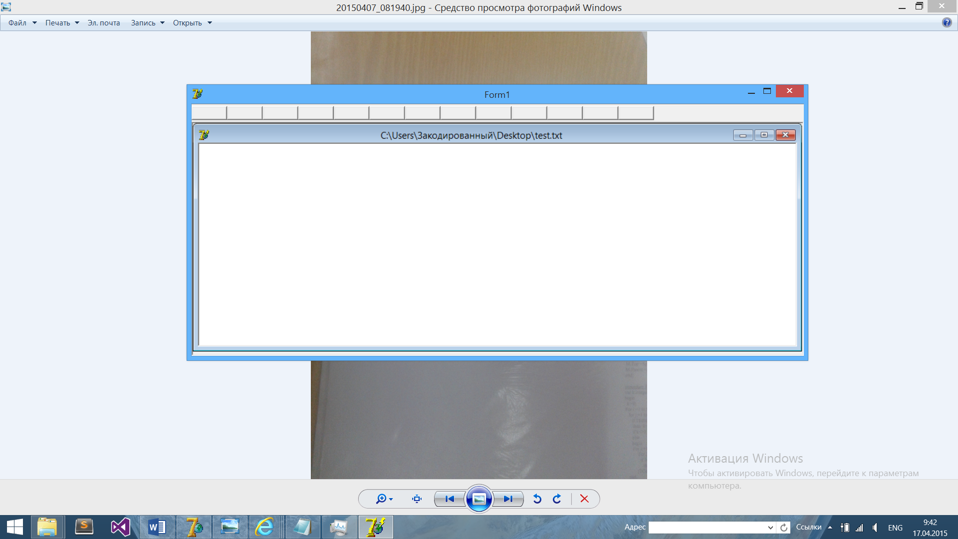This screenshot has width=958, height=539.
Task: Click the test.txt child window icon
Action: point(204,135)
